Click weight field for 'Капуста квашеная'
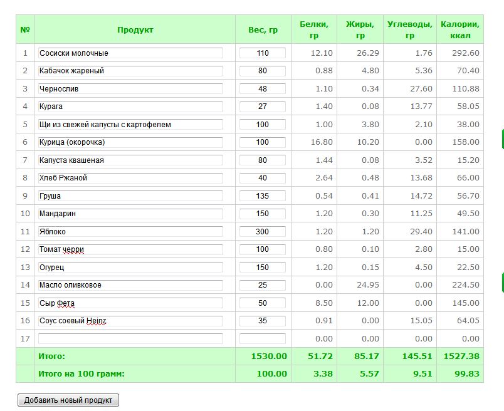The height and width of the screenshot is (411, 504). click(262, 160)
